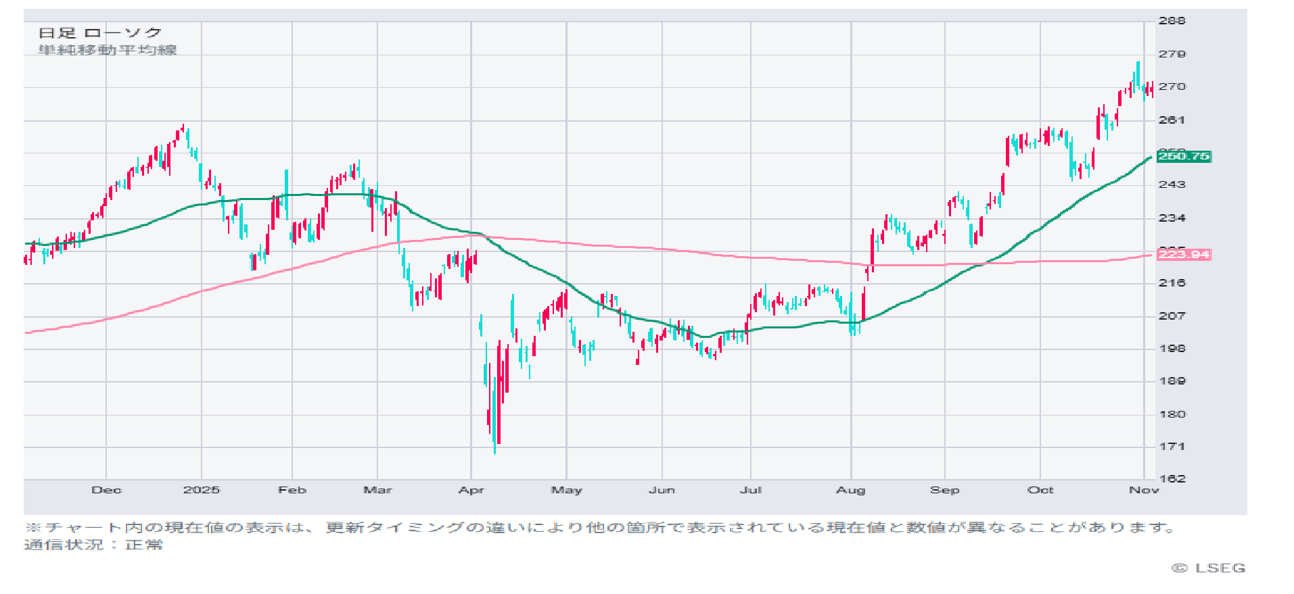Click the Dec label on the time axis
Viewport: 1294px width, 594px height.
point(106,490)
